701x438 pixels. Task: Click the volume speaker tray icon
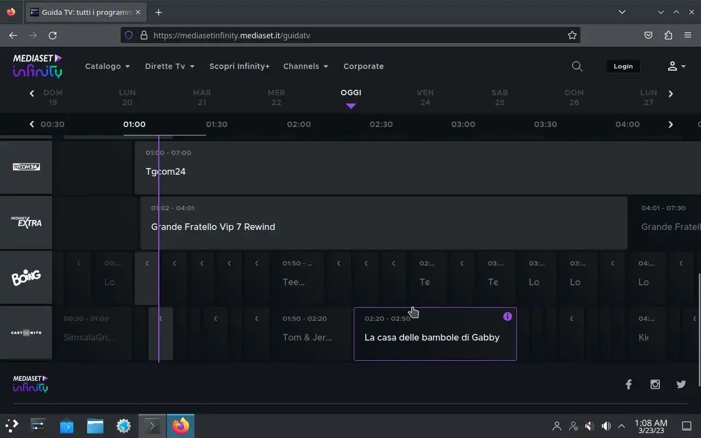tap(606, 425)
